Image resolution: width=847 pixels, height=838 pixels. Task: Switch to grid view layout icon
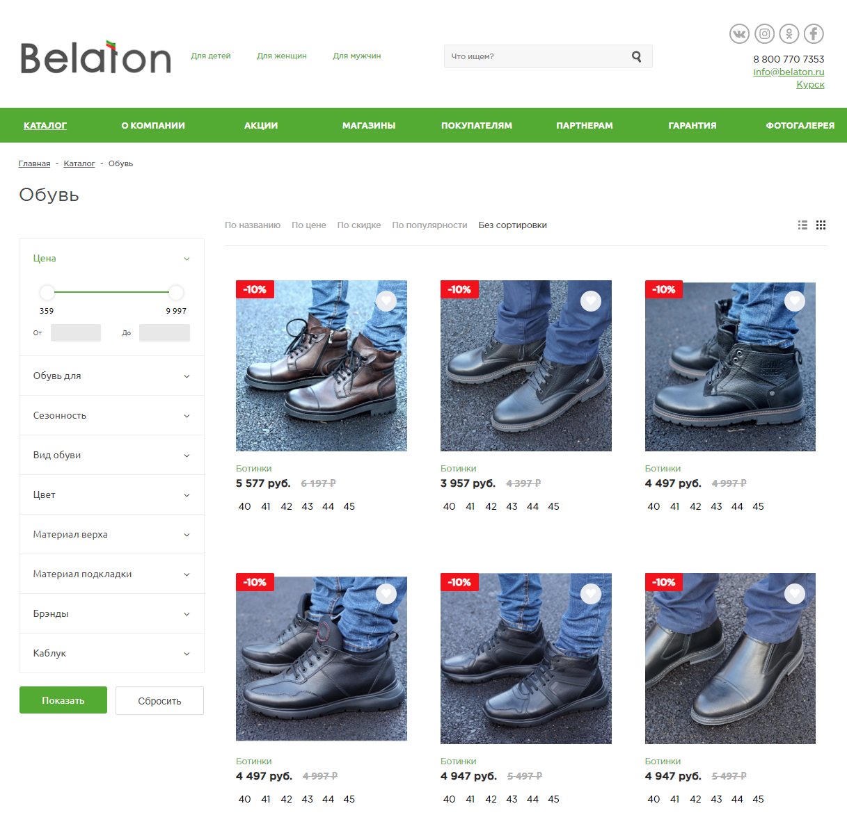point(821,225)
